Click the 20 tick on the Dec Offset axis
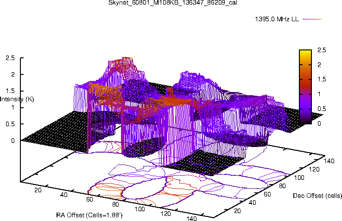The image size is (342, 221). tap(237, 211)
